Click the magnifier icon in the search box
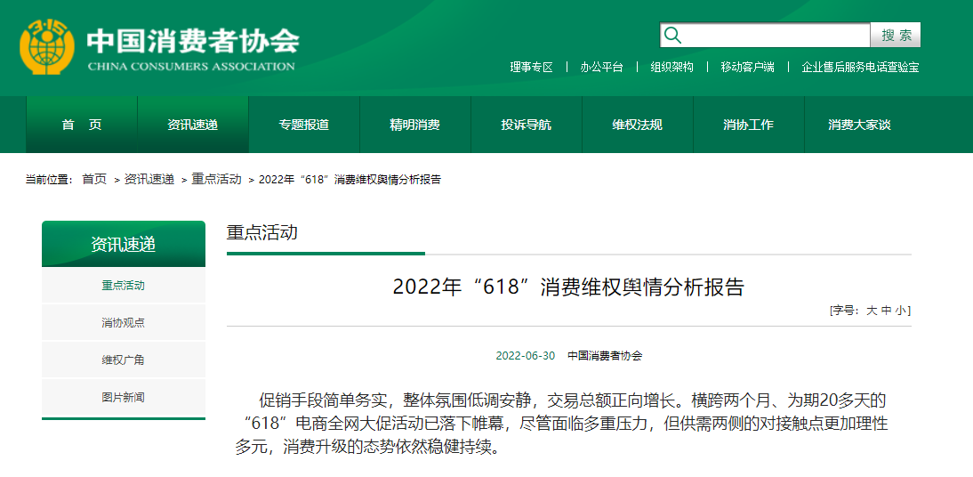Screen dimensions: 973x477 [672, 36]
